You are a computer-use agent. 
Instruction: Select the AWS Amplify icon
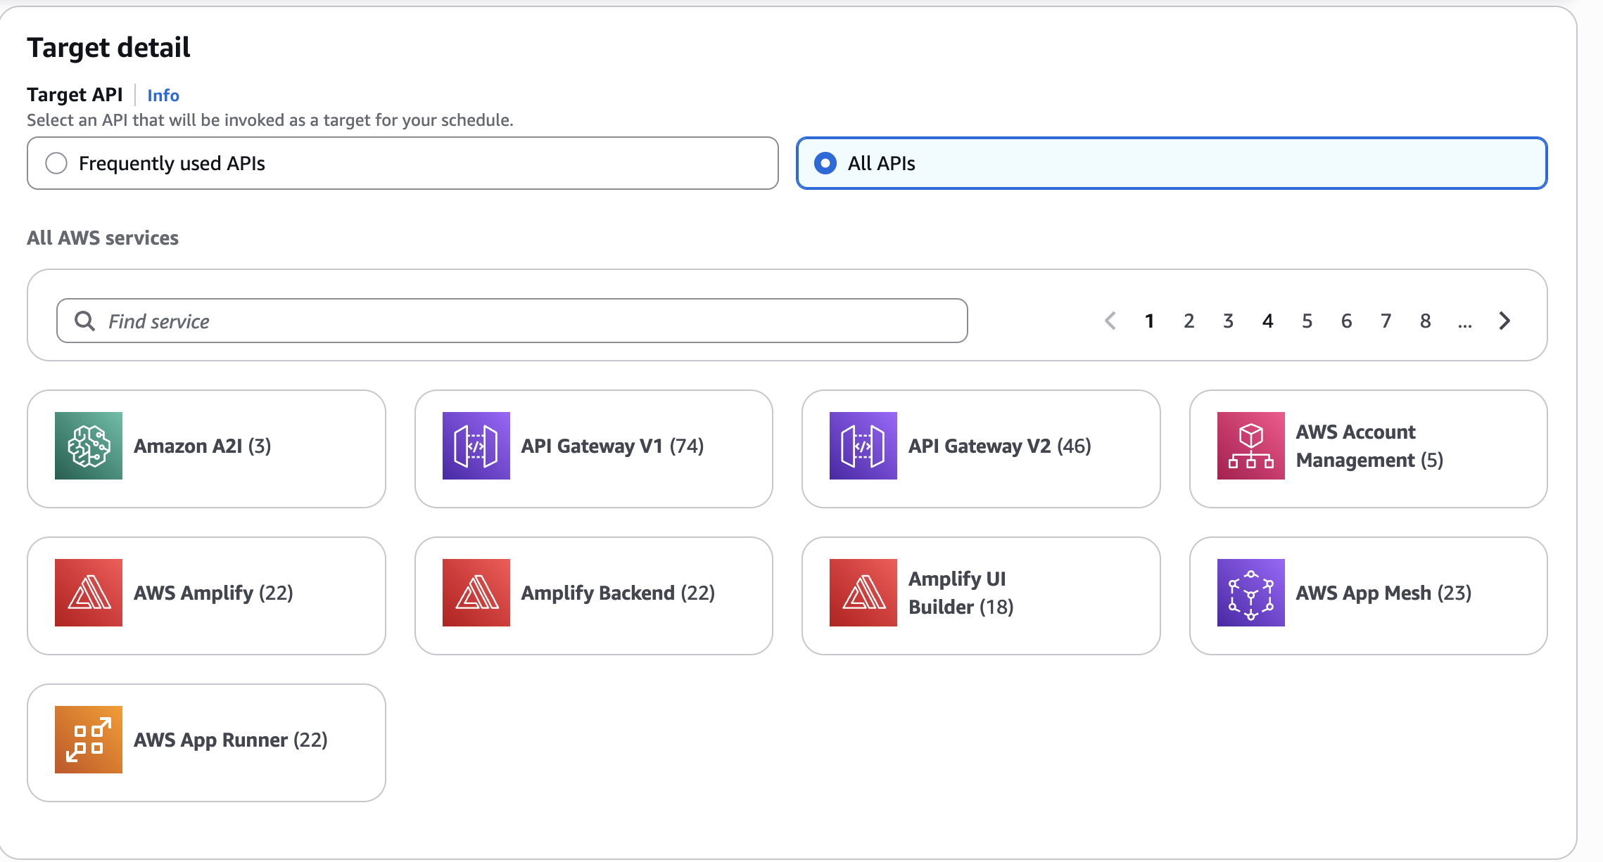(x=89, y=593)
